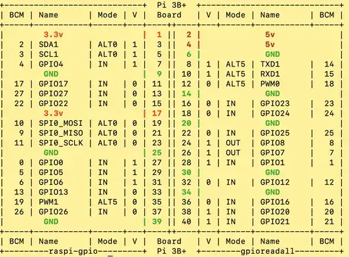
Task: Click the red board pin number 4
Action: [189, 45]
